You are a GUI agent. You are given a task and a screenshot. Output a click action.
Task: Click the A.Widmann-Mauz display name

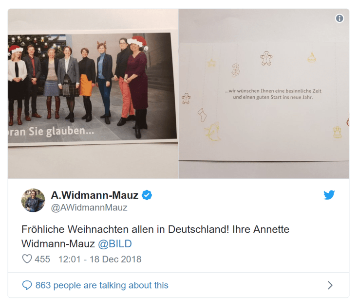pos(94,195)
